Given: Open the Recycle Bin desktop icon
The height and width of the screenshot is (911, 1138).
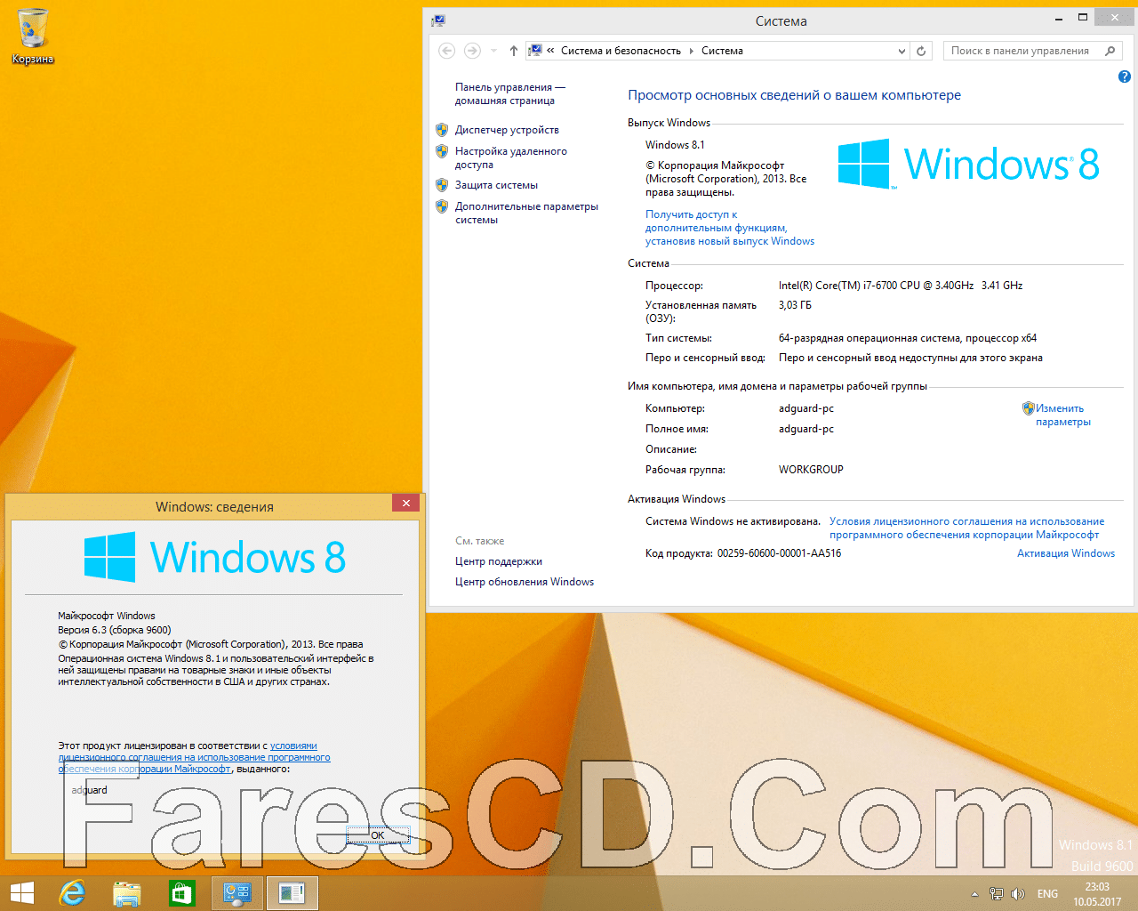Looking at the screenshot, I should tap(33, 36).
